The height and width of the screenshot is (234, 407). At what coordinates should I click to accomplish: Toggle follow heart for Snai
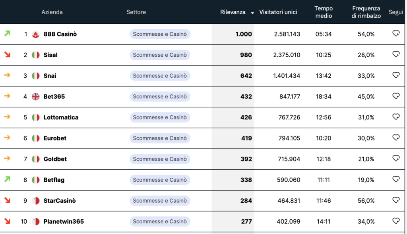point(396,75)
